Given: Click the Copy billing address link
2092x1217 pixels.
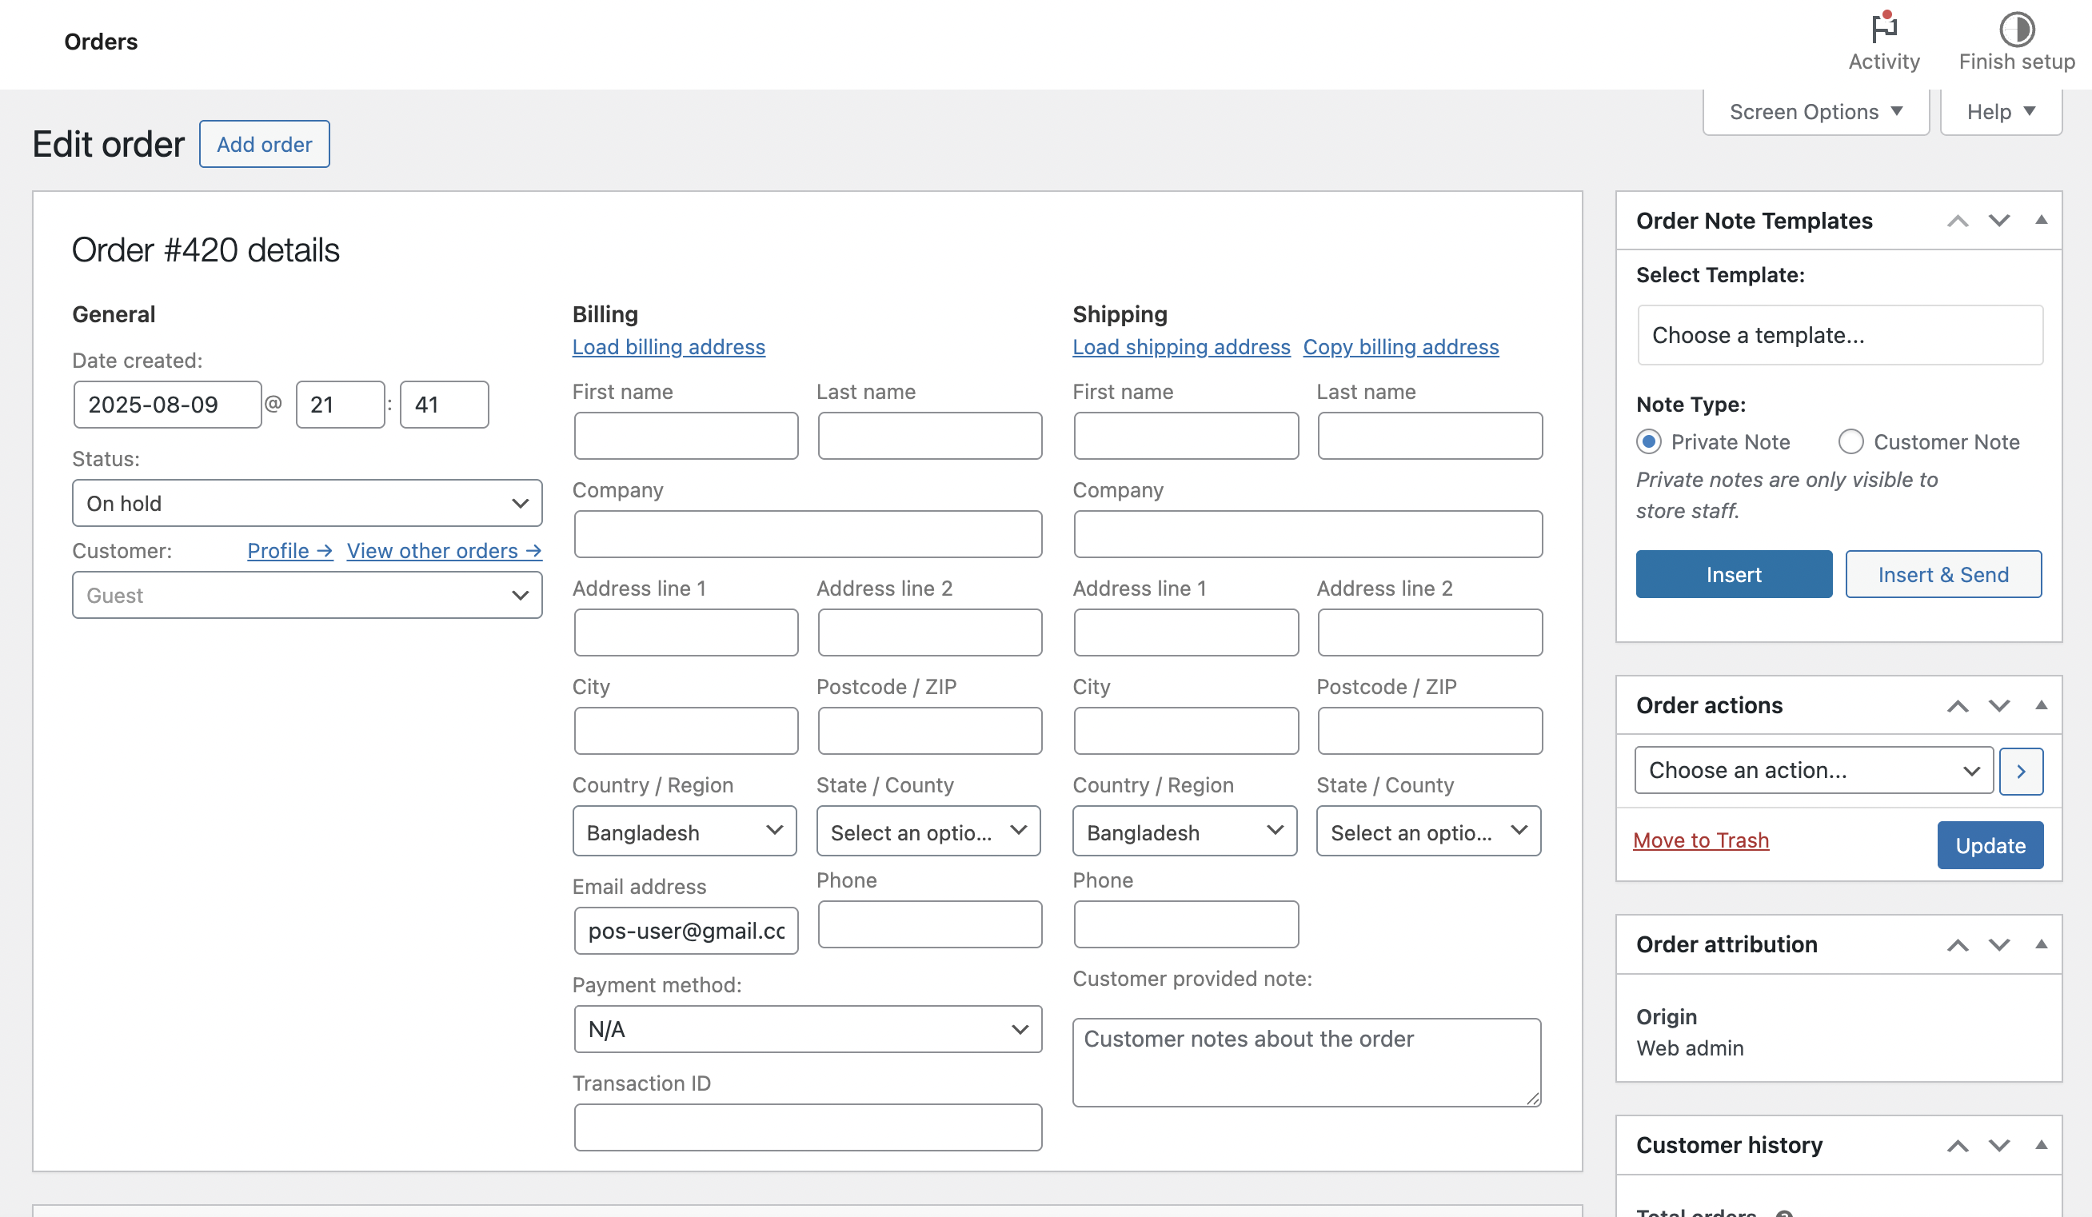Looking at the screenshot, I should coord(1399,347).
